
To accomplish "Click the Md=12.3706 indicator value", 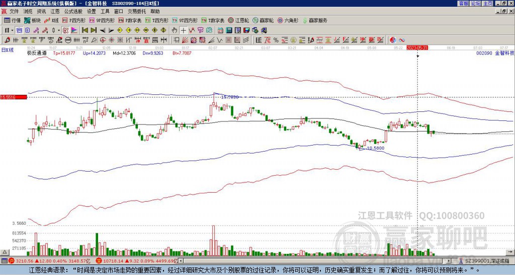I will click(x=125, y=53).
